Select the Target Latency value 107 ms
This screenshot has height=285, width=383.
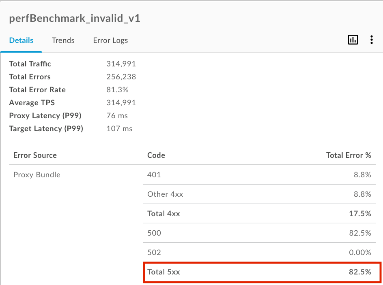(119, 129)
